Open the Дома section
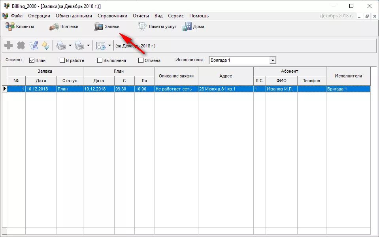 pyautogui.click(x=193, y=26)
